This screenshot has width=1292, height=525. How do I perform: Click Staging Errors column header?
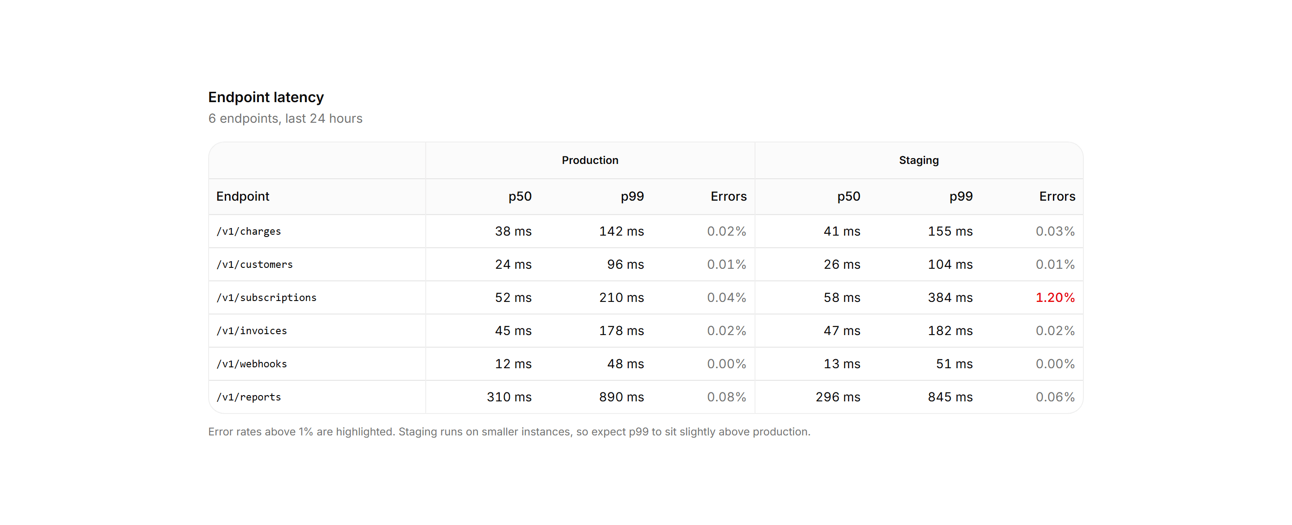(x=1057, y=196)
